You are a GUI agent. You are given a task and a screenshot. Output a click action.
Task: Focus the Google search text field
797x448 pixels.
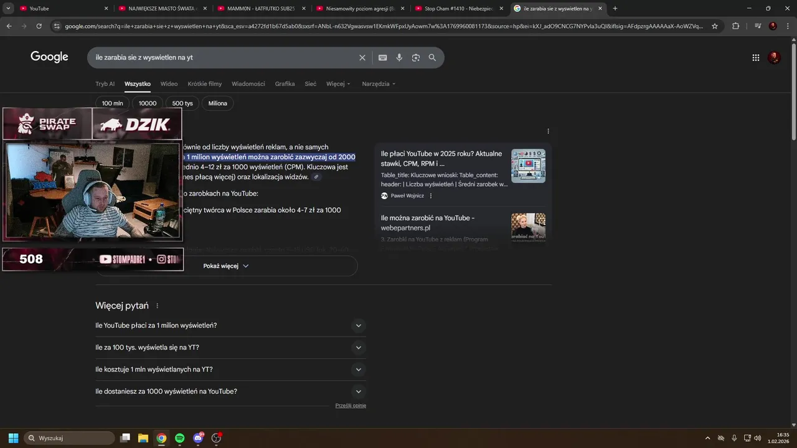[224, 57]
